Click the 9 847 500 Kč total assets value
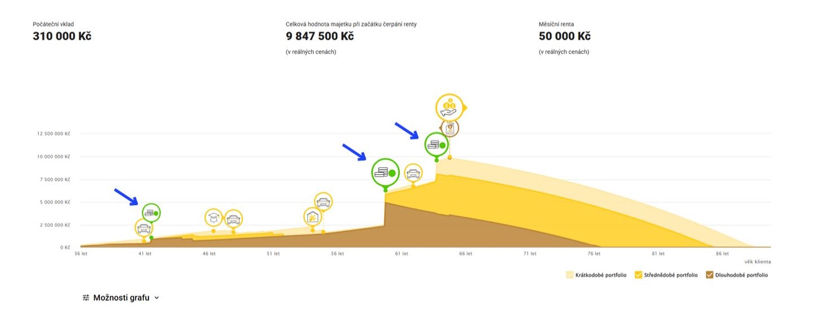Image resolution: width=815 pixels, height=319 pixels. [320, 36]
